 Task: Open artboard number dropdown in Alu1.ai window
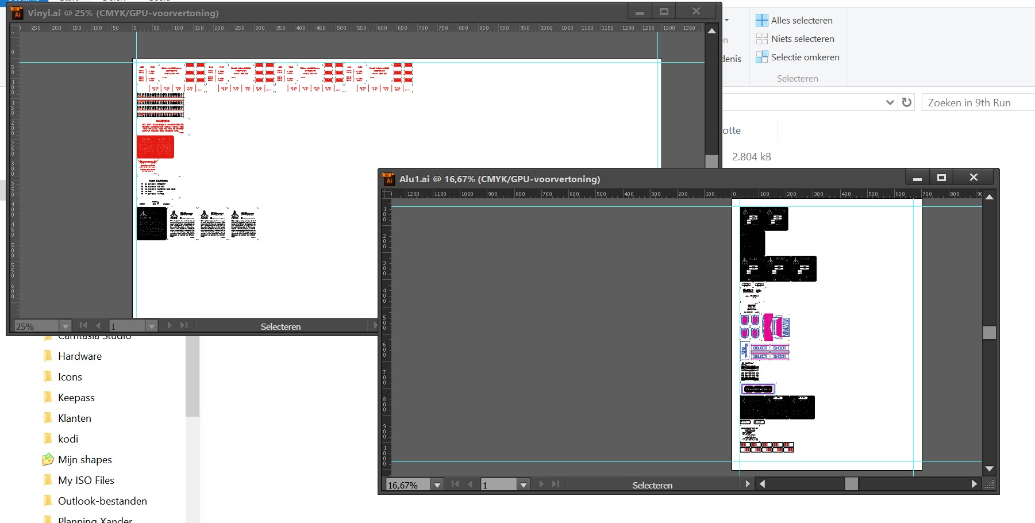(x=524, y=485)
